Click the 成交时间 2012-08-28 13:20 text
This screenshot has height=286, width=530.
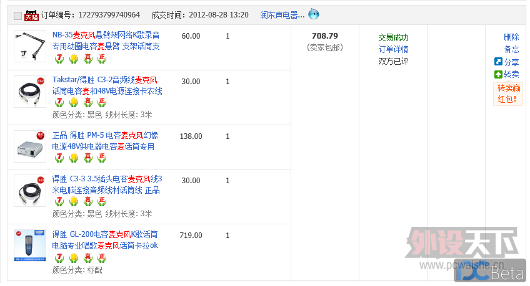(200, 15)
